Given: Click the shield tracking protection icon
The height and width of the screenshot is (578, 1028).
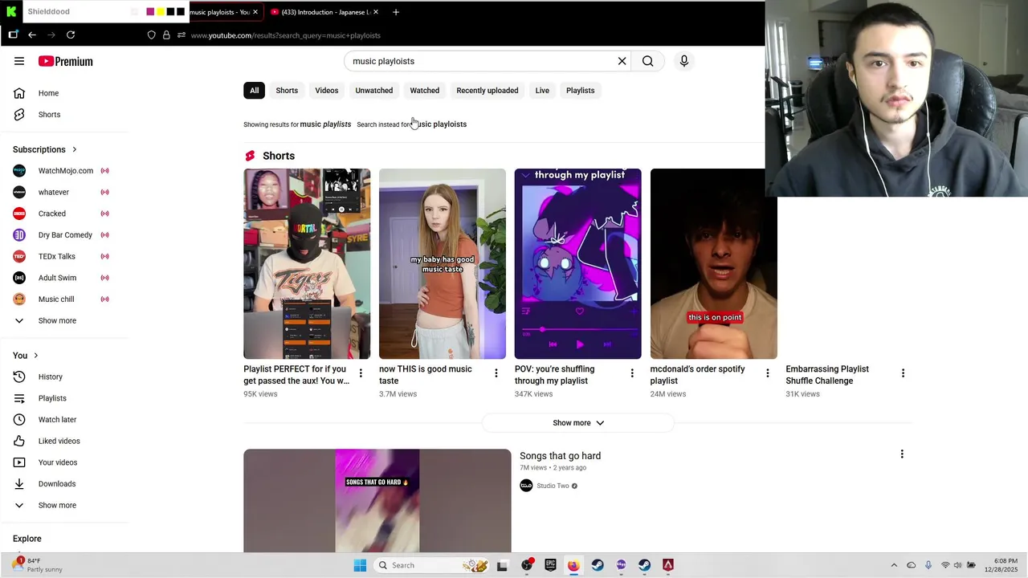Looking at the screenshot, I should [x=151, y=35].
